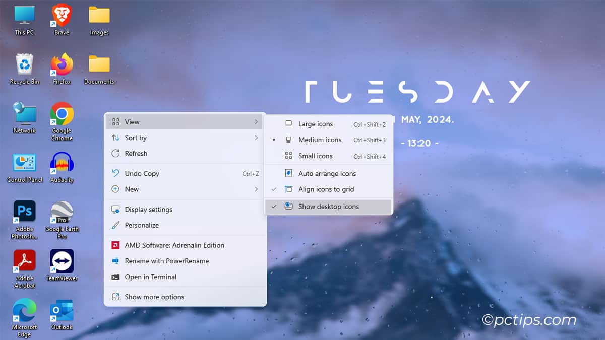The image size is (605, 340).
Task: Open the Network icon
Action: pos(24,118)
